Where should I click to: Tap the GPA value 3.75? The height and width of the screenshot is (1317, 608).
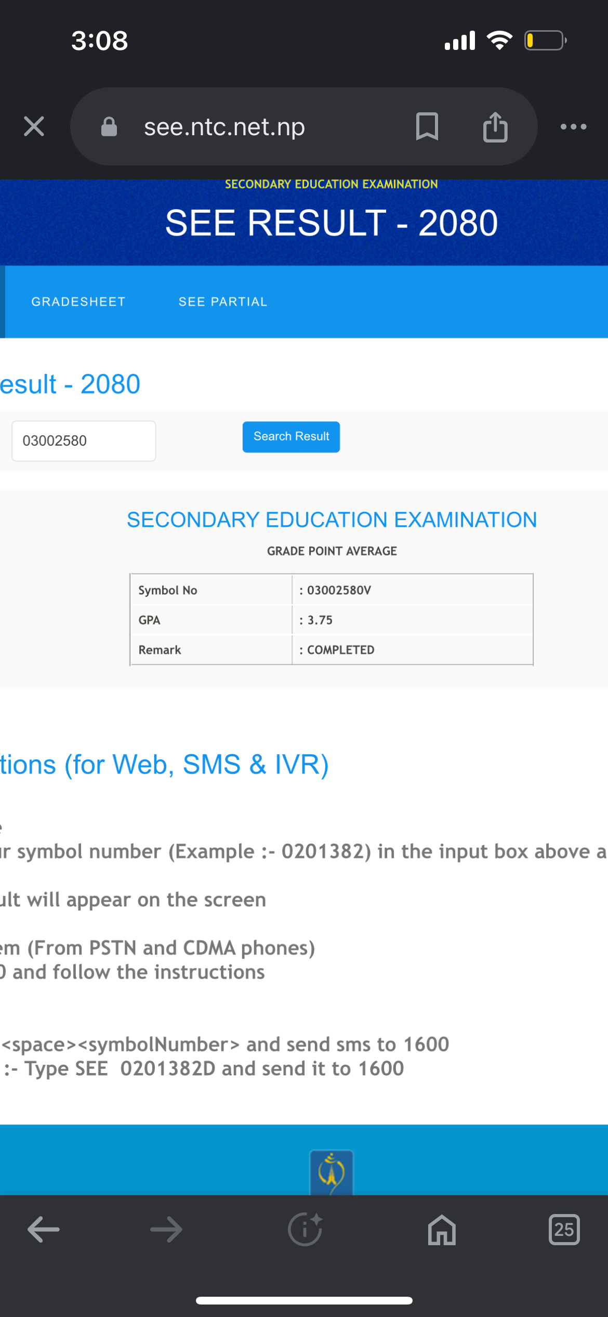click(320, 620)
